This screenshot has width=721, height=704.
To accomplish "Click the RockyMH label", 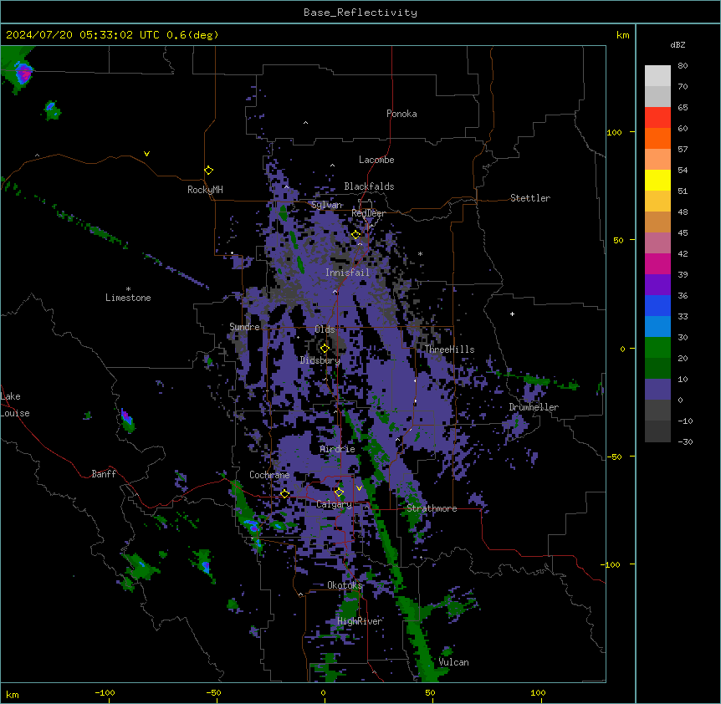I will pos(205,190).
